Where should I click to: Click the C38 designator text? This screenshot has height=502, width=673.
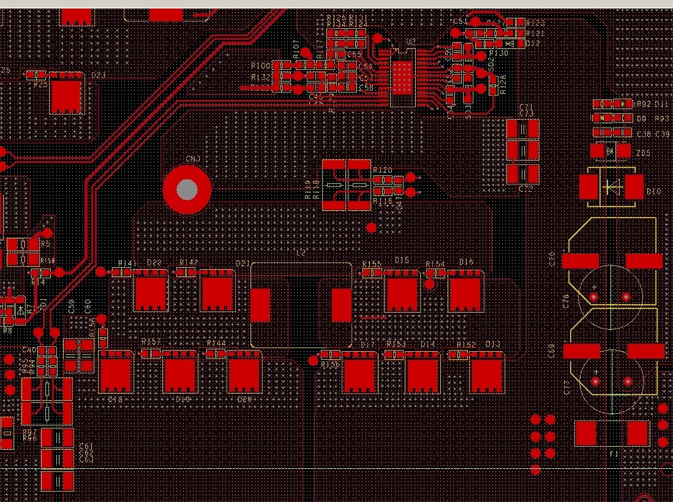point(644,134)
